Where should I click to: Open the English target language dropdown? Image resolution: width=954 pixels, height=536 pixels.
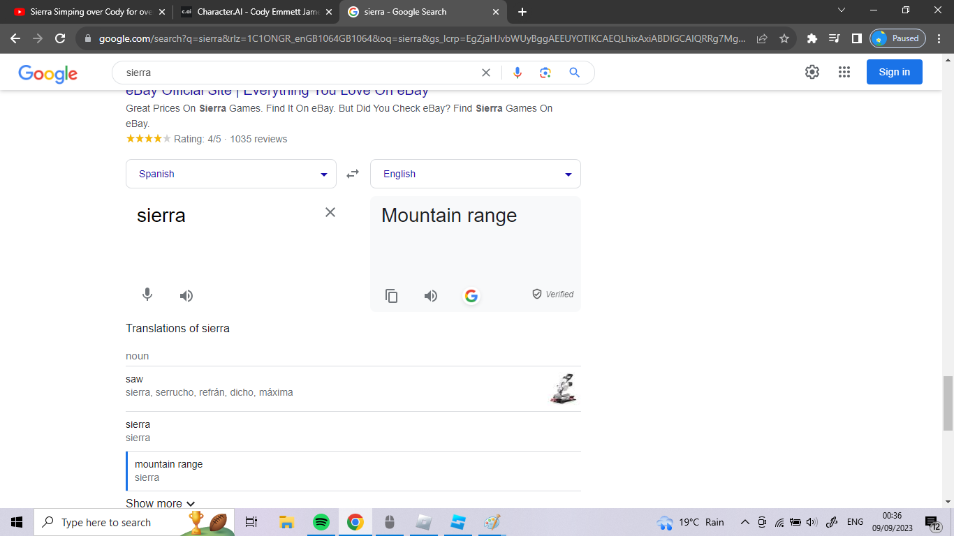point(476,174)
